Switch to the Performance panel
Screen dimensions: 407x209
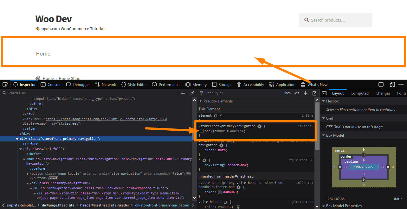point(166,85)
